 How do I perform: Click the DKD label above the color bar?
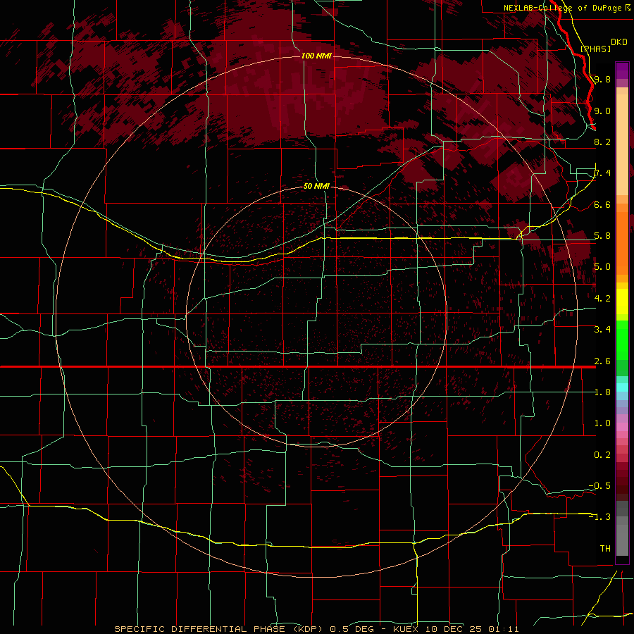point(619,42)
